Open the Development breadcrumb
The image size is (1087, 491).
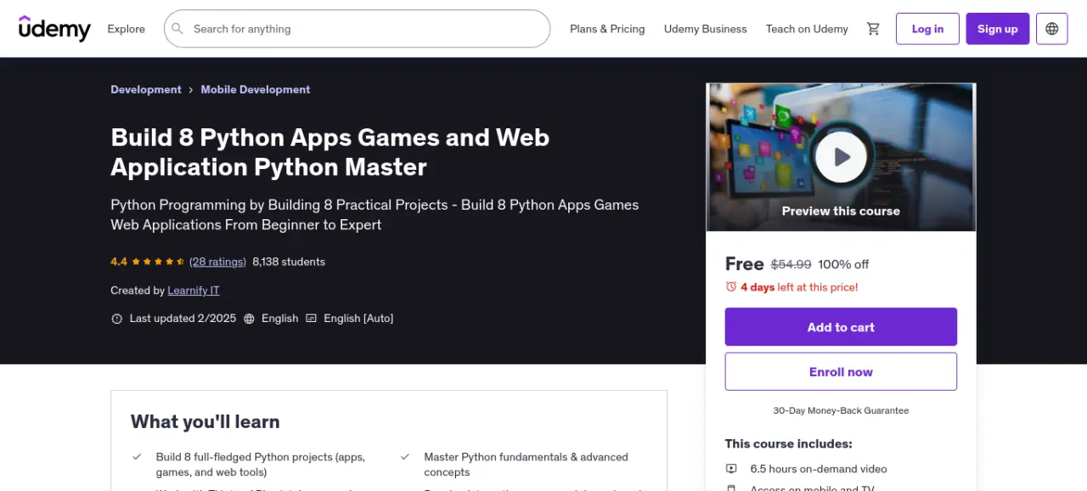[146, 89]
